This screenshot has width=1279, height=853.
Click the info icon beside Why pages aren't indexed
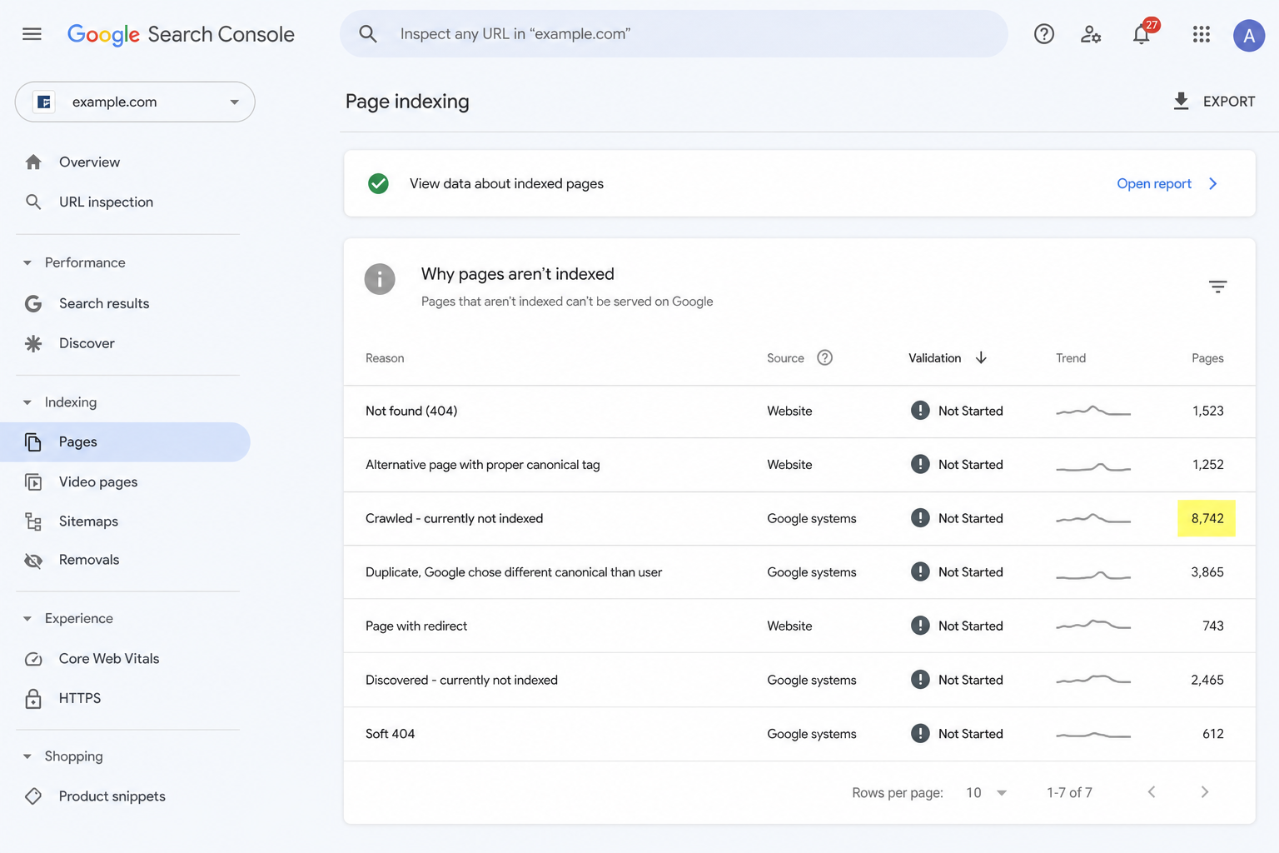pos(380,279)
